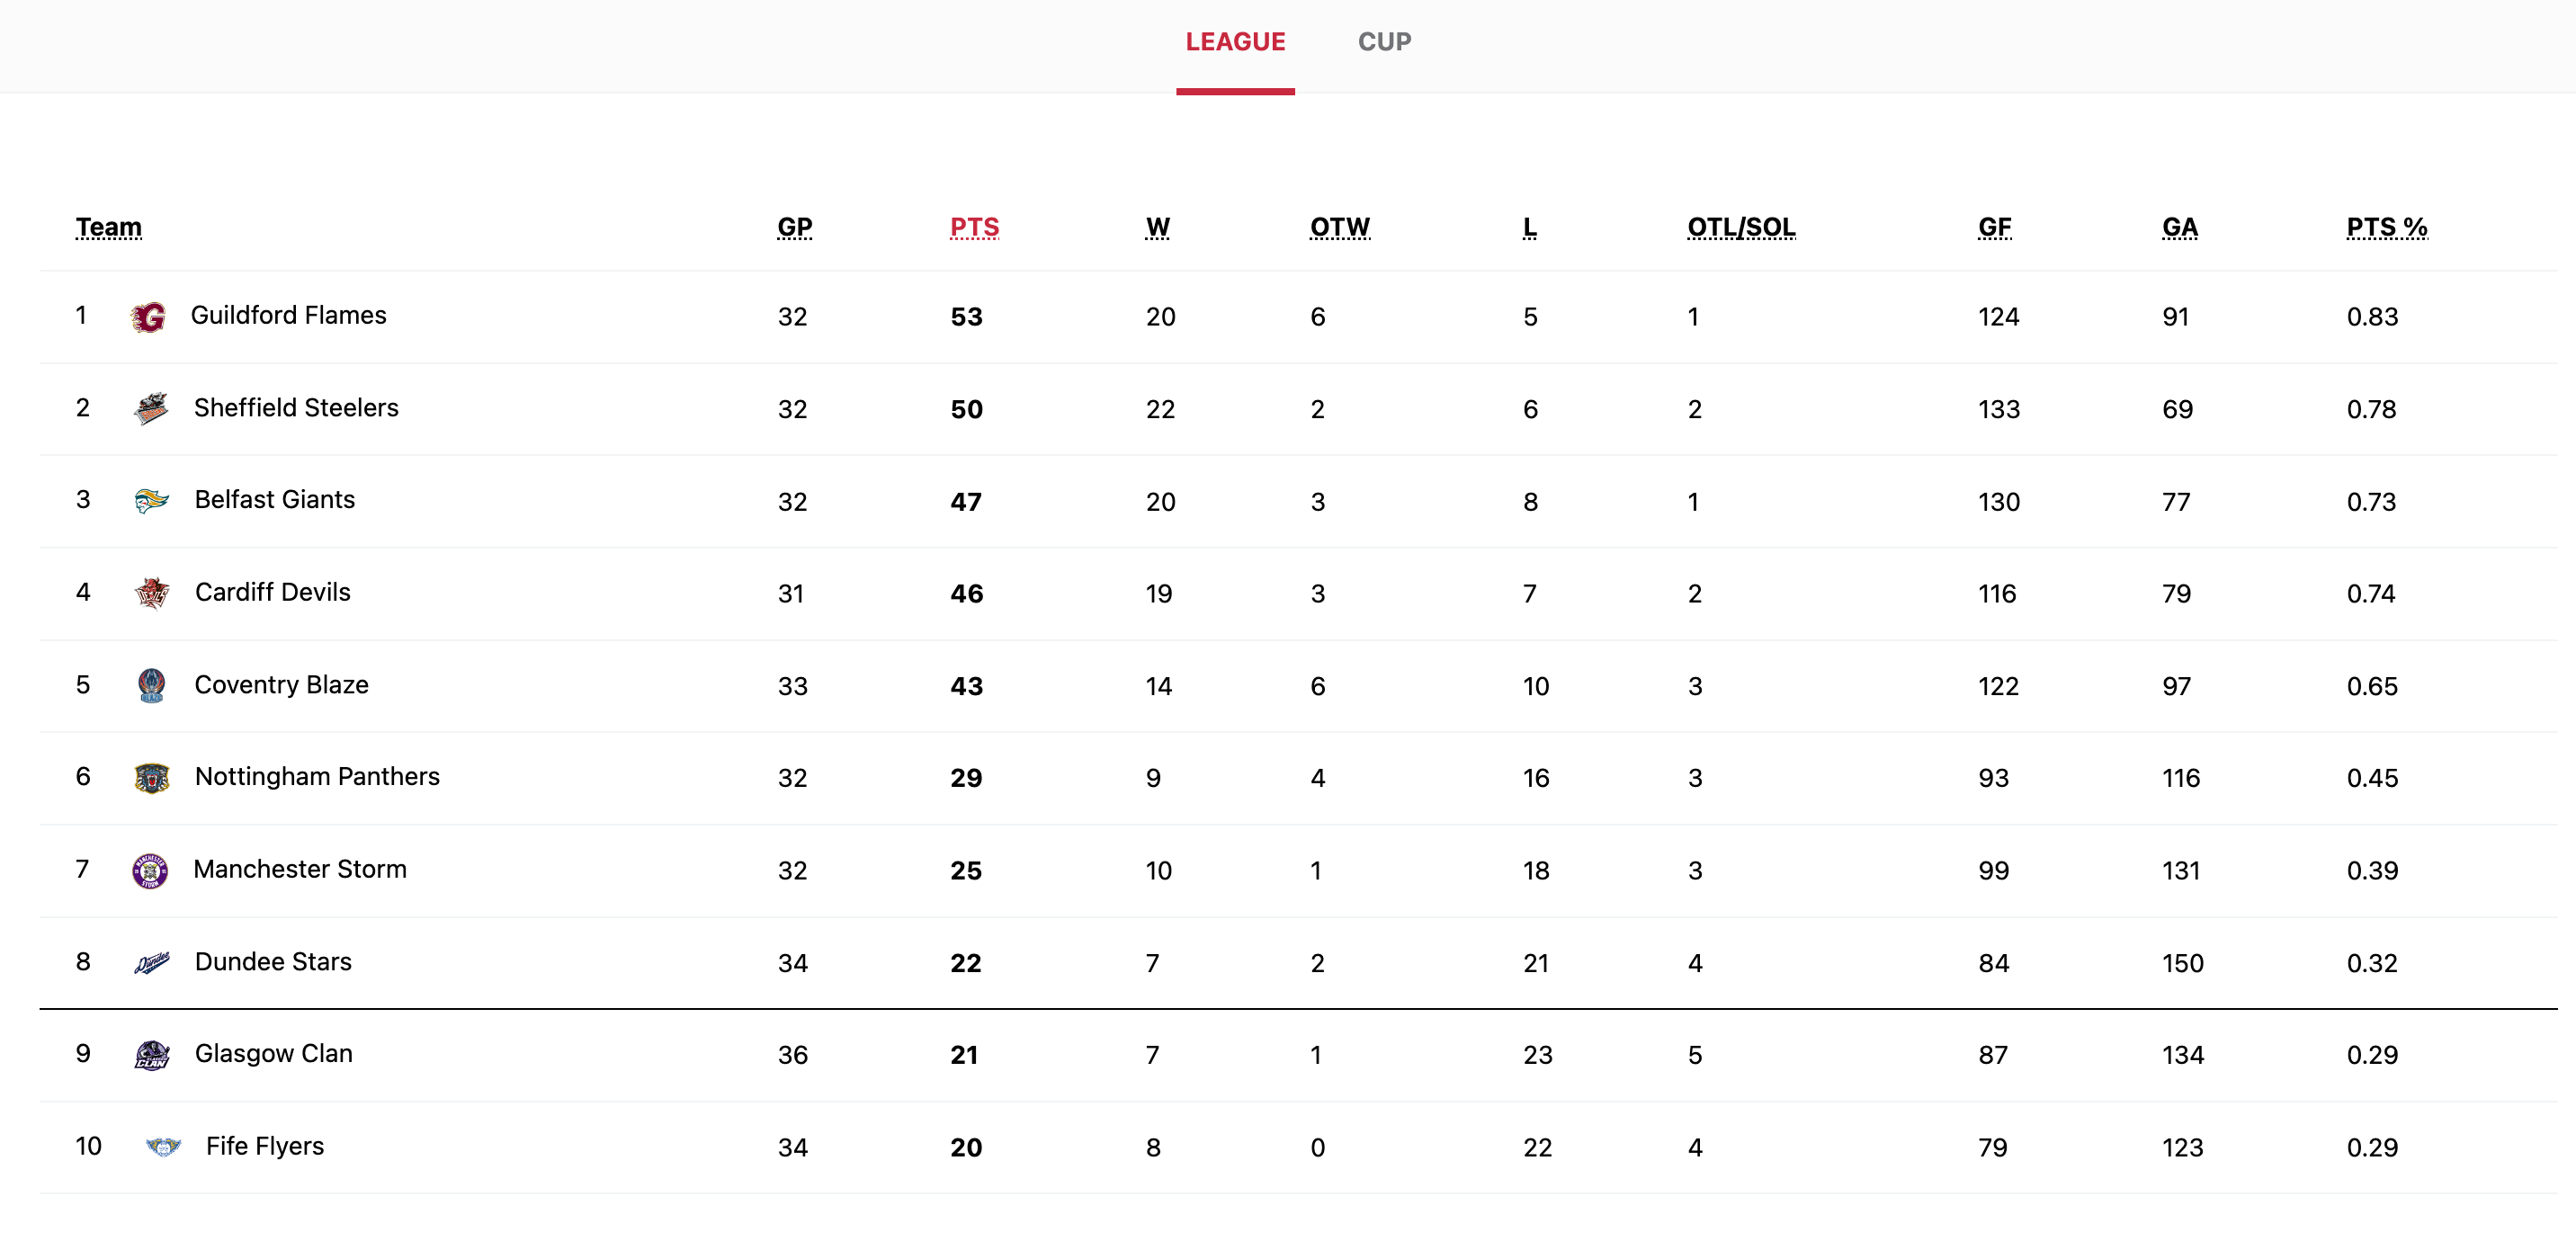Click the Coventry Blaze crest icon
Viewport: 2576px width, 1250px height.
point(151,686)
